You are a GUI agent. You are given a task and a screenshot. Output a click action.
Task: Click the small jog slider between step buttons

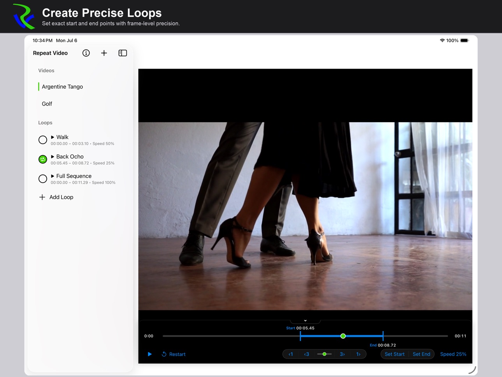click(x=325, y=354)
